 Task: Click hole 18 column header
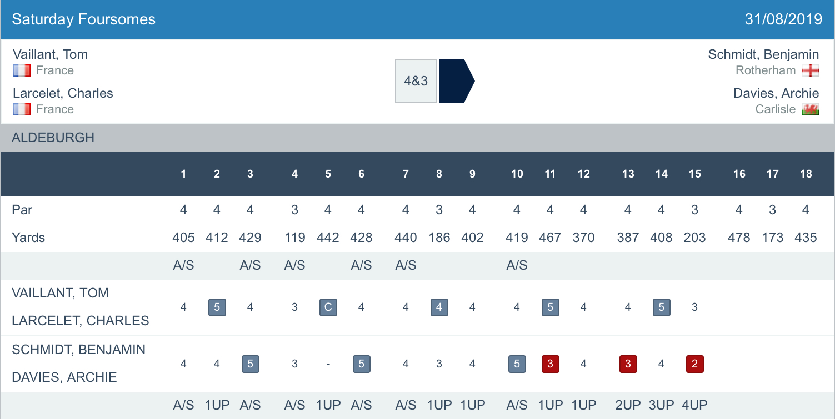[806, 174]
